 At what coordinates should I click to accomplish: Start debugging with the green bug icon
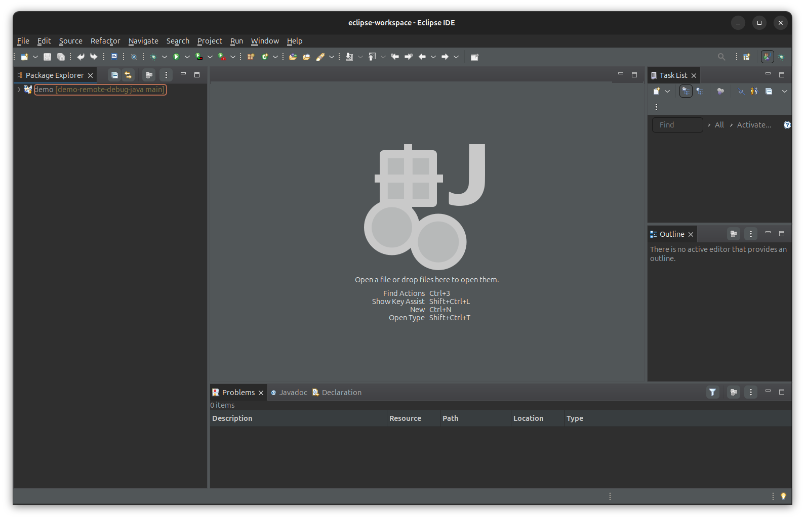[x=153, y=57]
